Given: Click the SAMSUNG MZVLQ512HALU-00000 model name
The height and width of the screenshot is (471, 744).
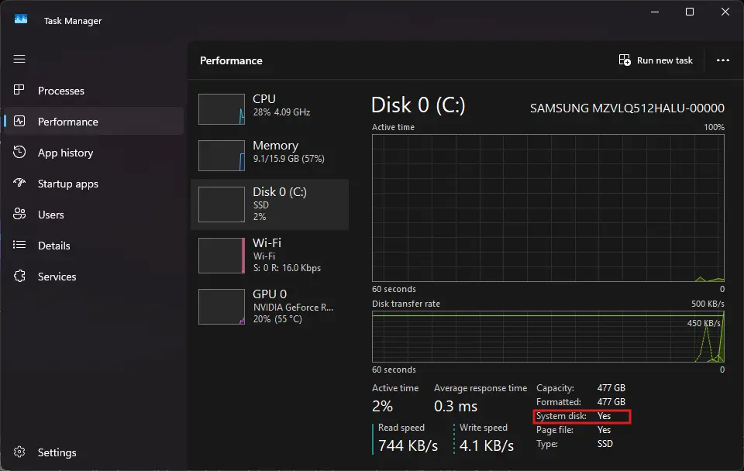Looking at the screenshot, I should pyautogui.click(x=627, y=108).
